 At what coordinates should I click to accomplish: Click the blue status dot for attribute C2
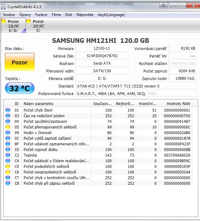pyautogui.click(x=8, y=155)
